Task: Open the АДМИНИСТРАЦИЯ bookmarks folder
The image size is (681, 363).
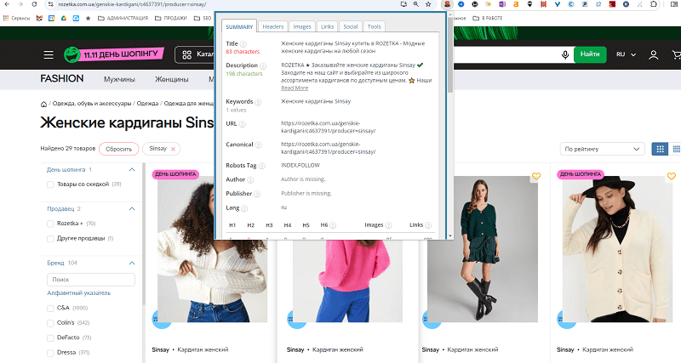Action: pyautogui.click(x=123, y=18)
